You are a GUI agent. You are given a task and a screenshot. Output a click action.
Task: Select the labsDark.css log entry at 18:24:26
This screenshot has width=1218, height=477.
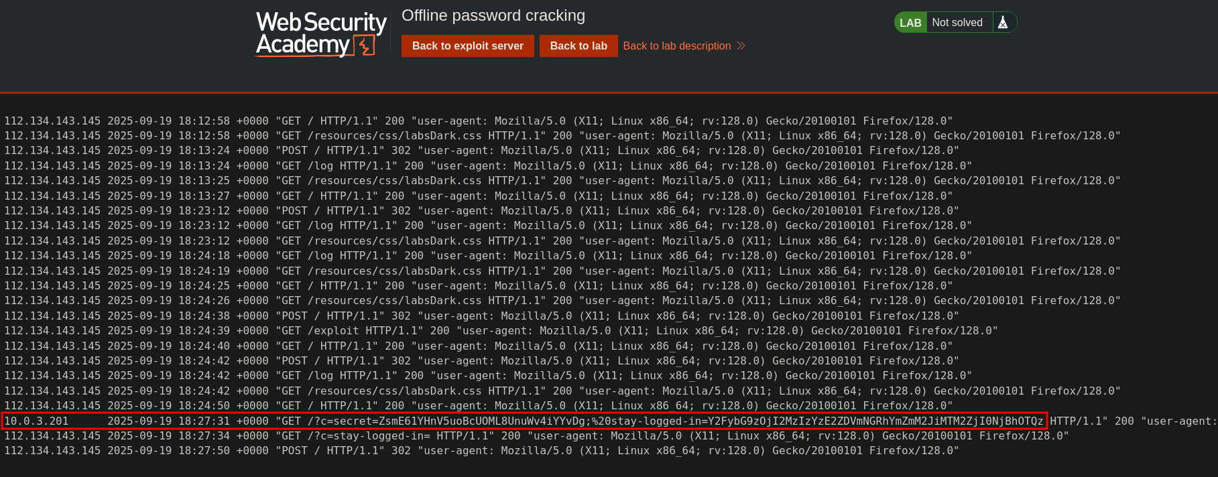coord(562,300)
